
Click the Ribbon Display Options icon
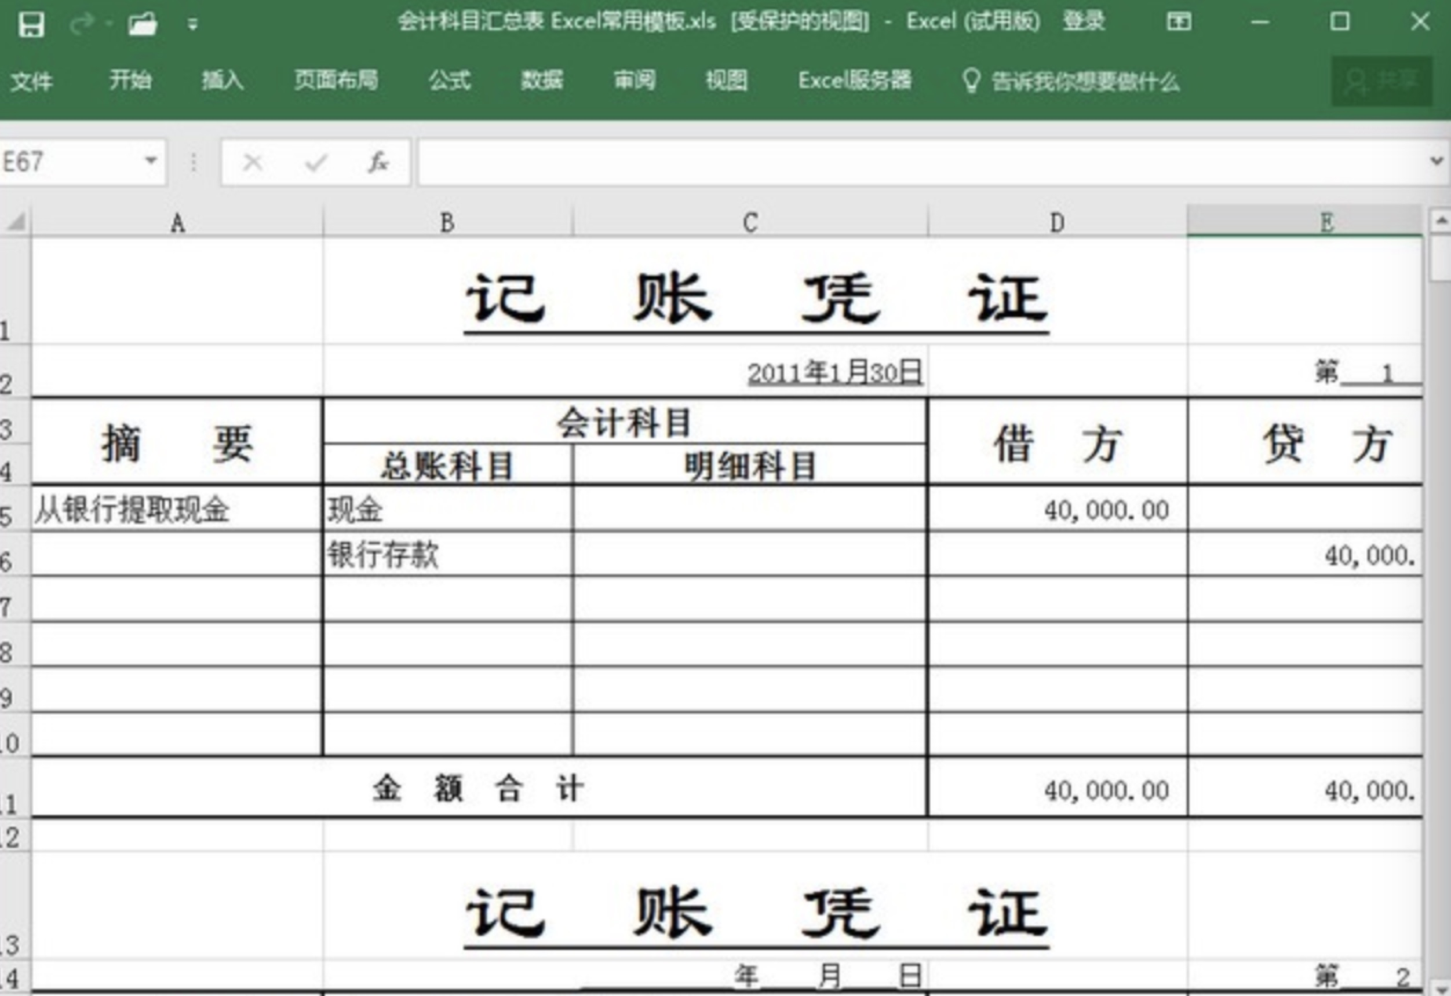(1179, 23)
